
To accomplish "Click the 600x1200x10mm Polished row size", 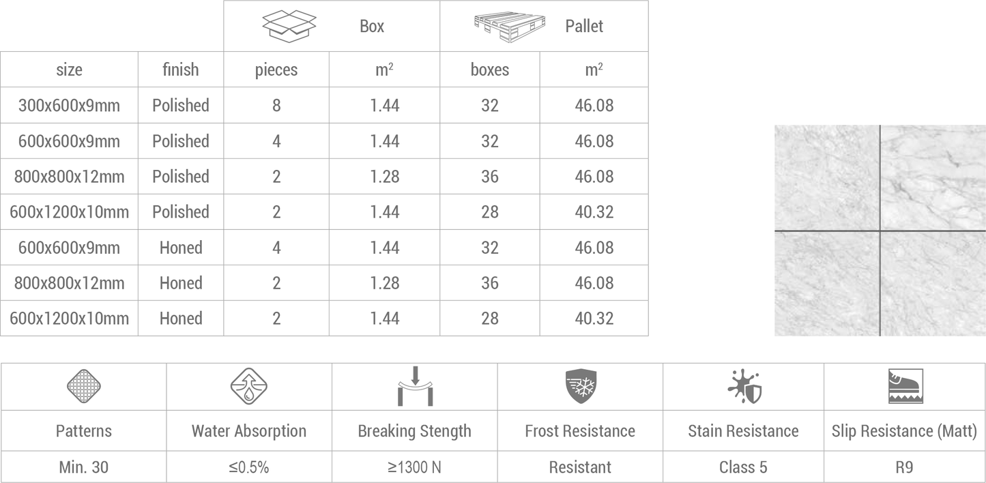I will [69, 211].
